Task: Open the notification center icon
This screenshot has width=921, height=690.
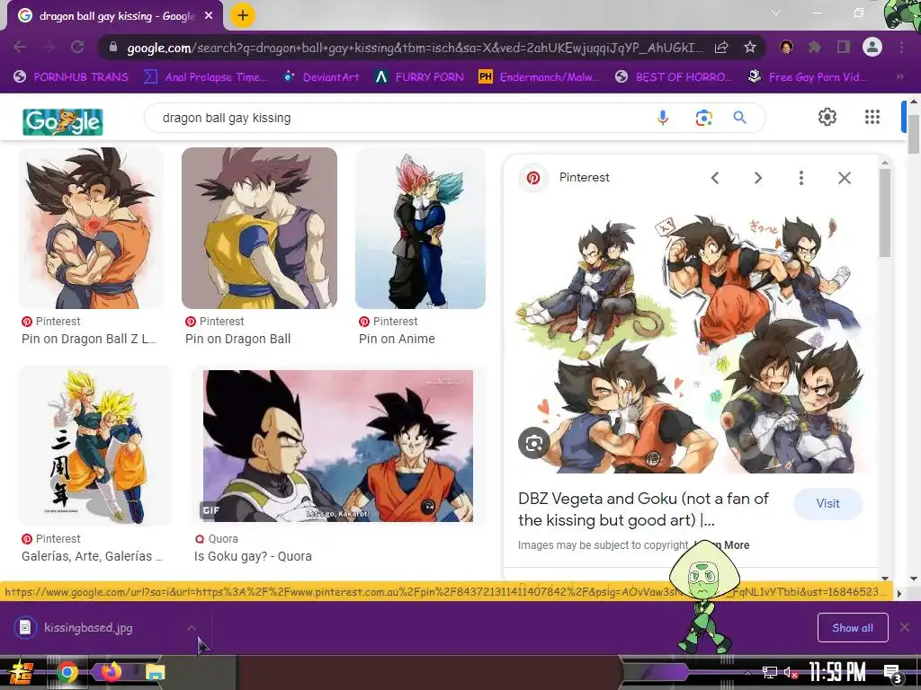Action: (891, 673)
